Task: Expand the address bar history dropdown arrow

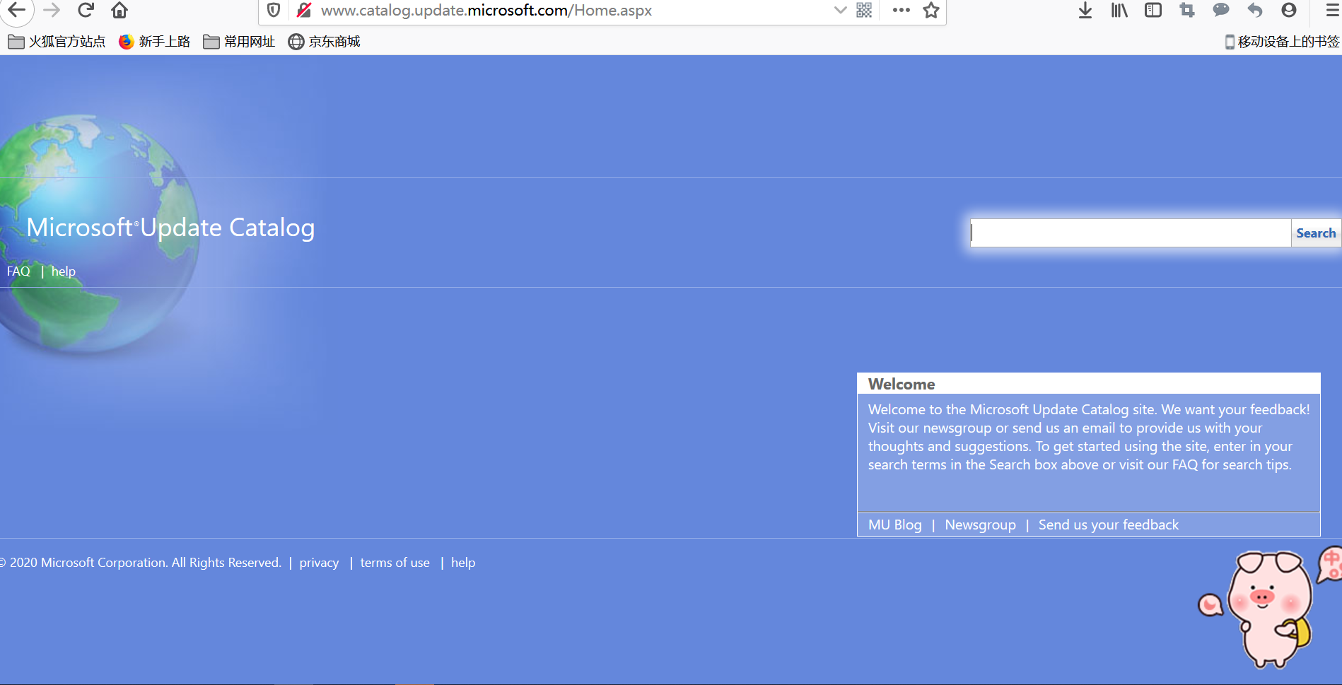Action: click(840, 10)
